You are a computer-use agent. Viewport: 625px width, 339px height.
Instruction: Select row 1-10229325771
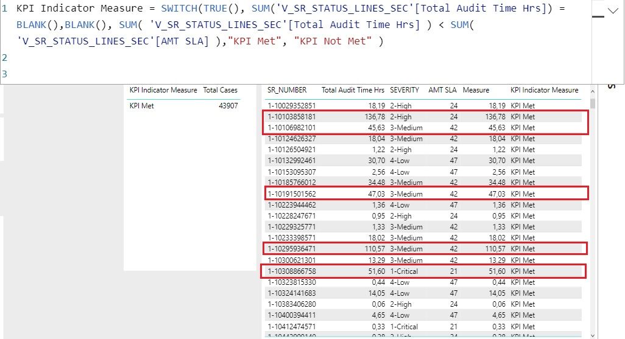pos(423,226)
